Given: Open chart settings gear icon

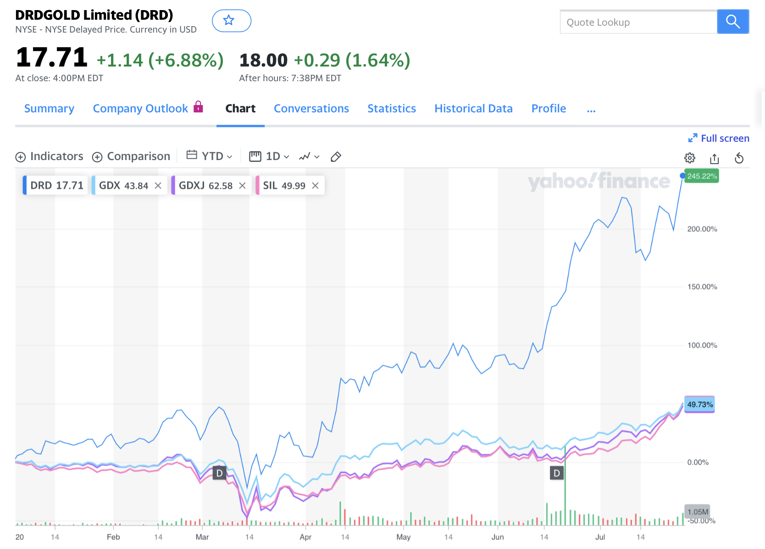Looking at the screenshot, I should pyautogui.click(x=689, y=158).
